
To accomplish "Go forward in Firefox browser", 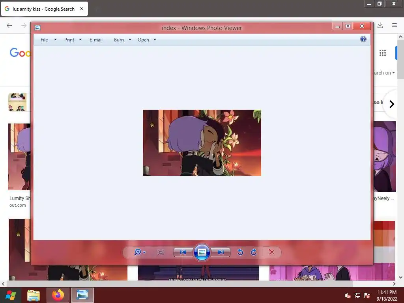I will tap(24, 25).
